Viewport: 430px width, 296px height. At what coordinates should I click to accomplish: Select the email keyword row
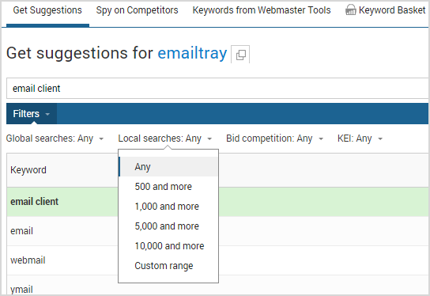(x=218, y=231)
